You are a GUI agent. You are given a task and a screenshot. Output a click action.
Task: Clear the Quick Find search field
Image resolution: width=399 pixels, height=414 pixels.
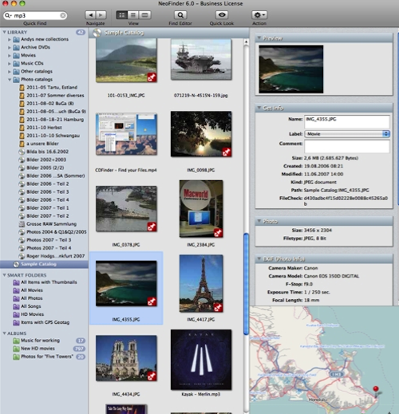[63, 15]
